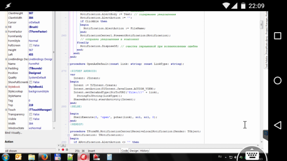The image size is (287, 161).
Task: Open the floppy-disk app in the taskbar
Action: coord(57,157)
